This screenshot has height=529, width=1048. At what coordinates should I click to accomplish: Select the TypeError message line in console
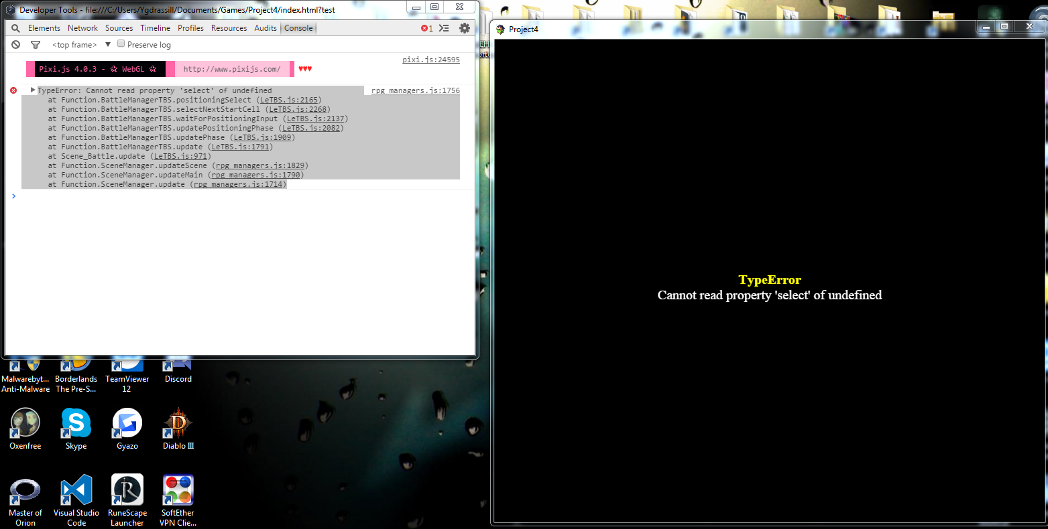tap(155, 90)
